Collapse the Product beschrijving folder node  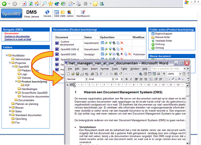[x=16, y=81]
